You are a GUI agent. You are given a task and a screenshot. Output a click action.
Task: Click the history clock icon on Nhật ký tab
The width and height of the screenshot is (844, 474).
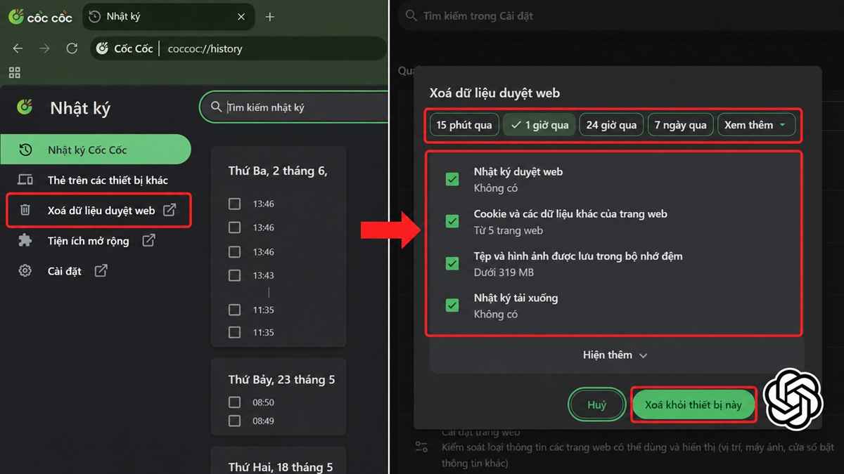94,16
